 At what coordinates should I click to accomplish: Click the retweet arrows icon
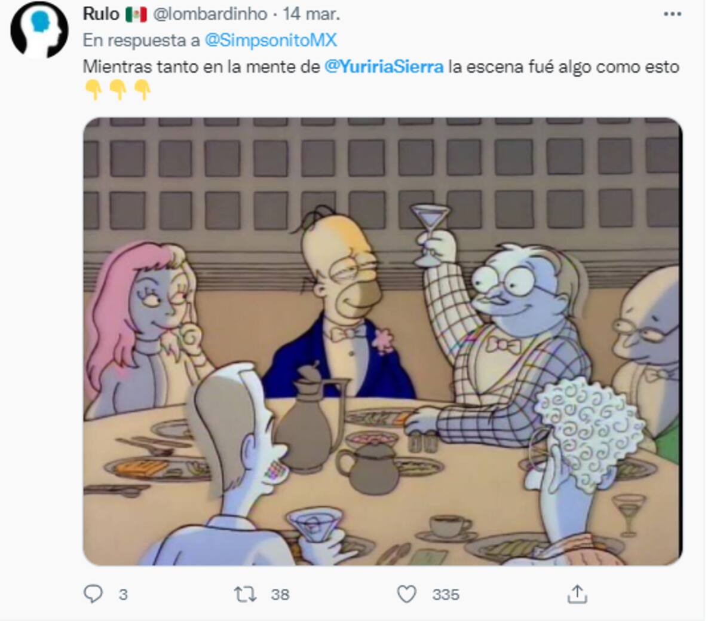(x=245, y=594)
